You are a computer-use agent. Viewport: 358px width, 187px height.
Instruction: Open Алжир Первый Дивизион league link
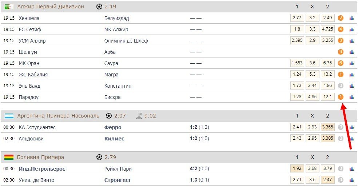click(51, 7)
